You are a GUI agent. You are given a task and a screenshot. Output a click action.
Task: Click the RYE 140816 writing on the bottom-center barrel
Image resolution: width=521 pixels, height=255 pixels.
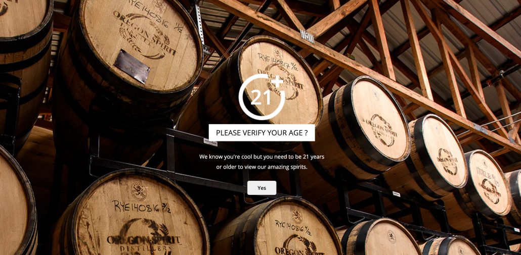point(293,226)
